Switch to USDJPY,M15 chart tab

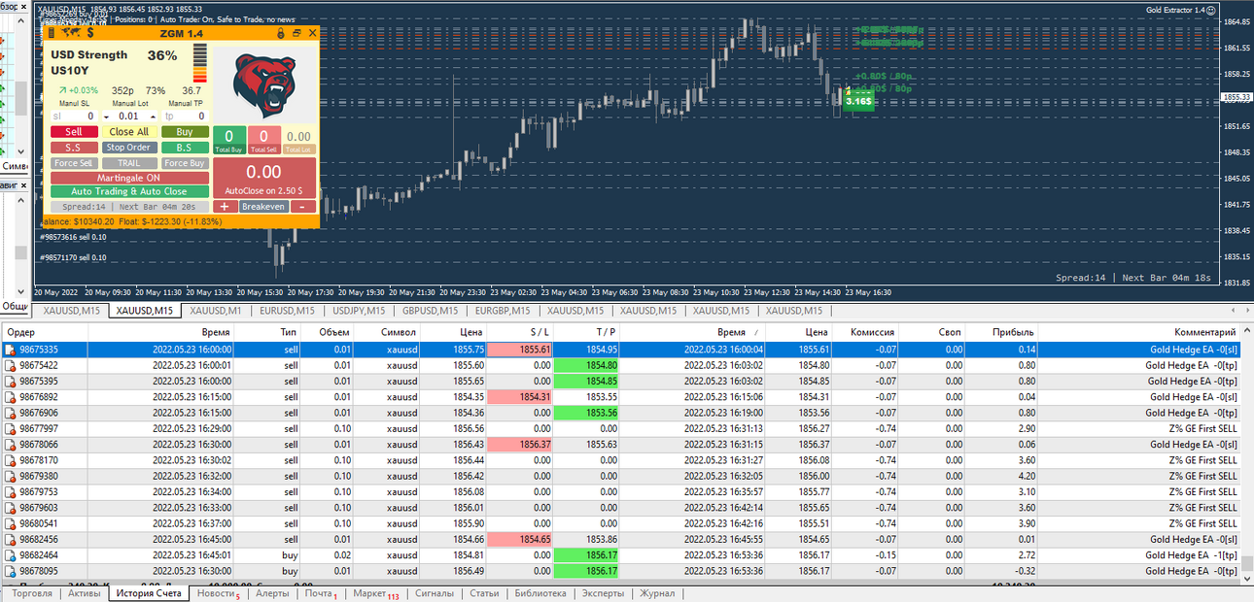pos(358,311)
